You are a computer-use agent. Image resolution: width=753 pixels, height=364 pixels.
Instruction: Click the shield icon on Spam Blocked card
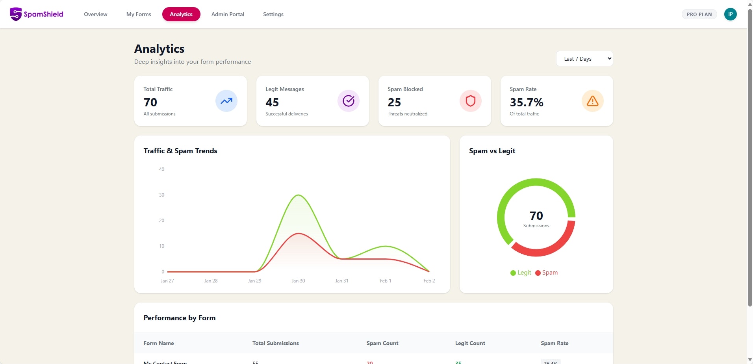[470, 101]
